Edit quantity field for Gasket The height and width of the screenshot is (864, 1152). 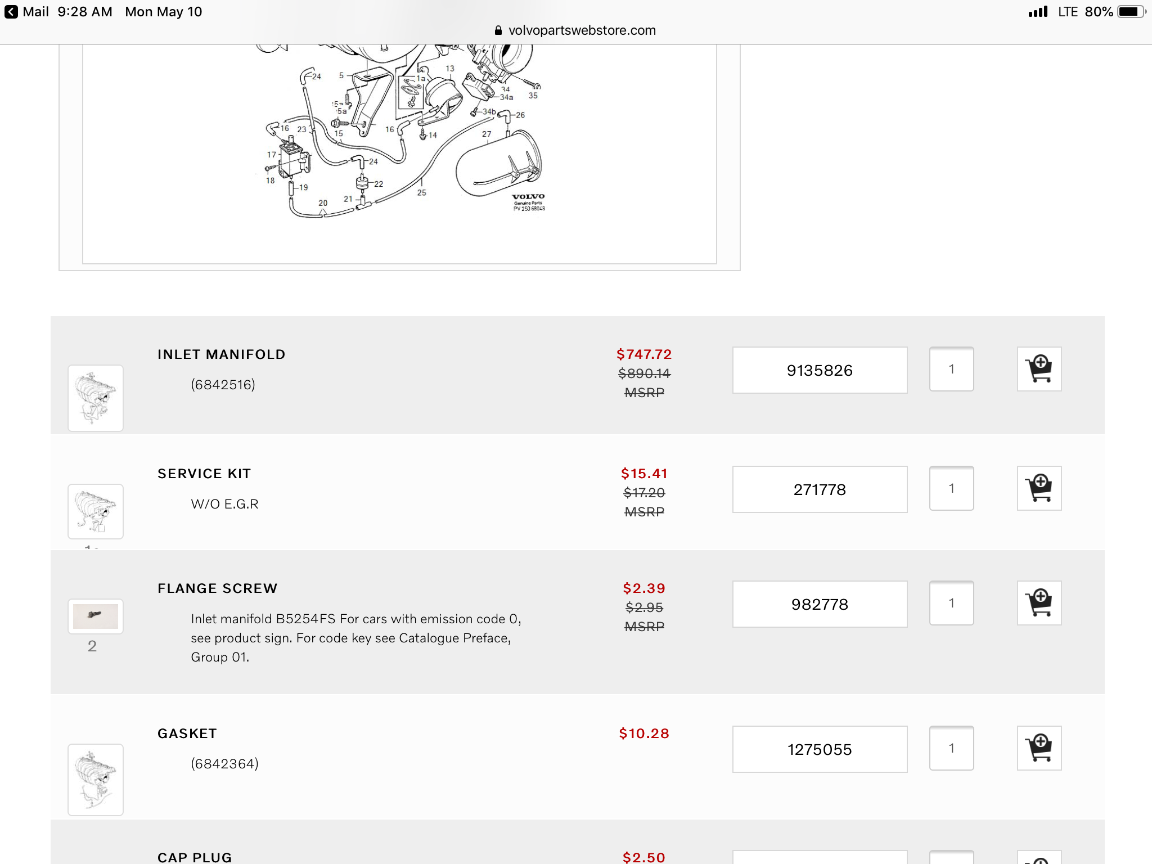tap(951, 748)
